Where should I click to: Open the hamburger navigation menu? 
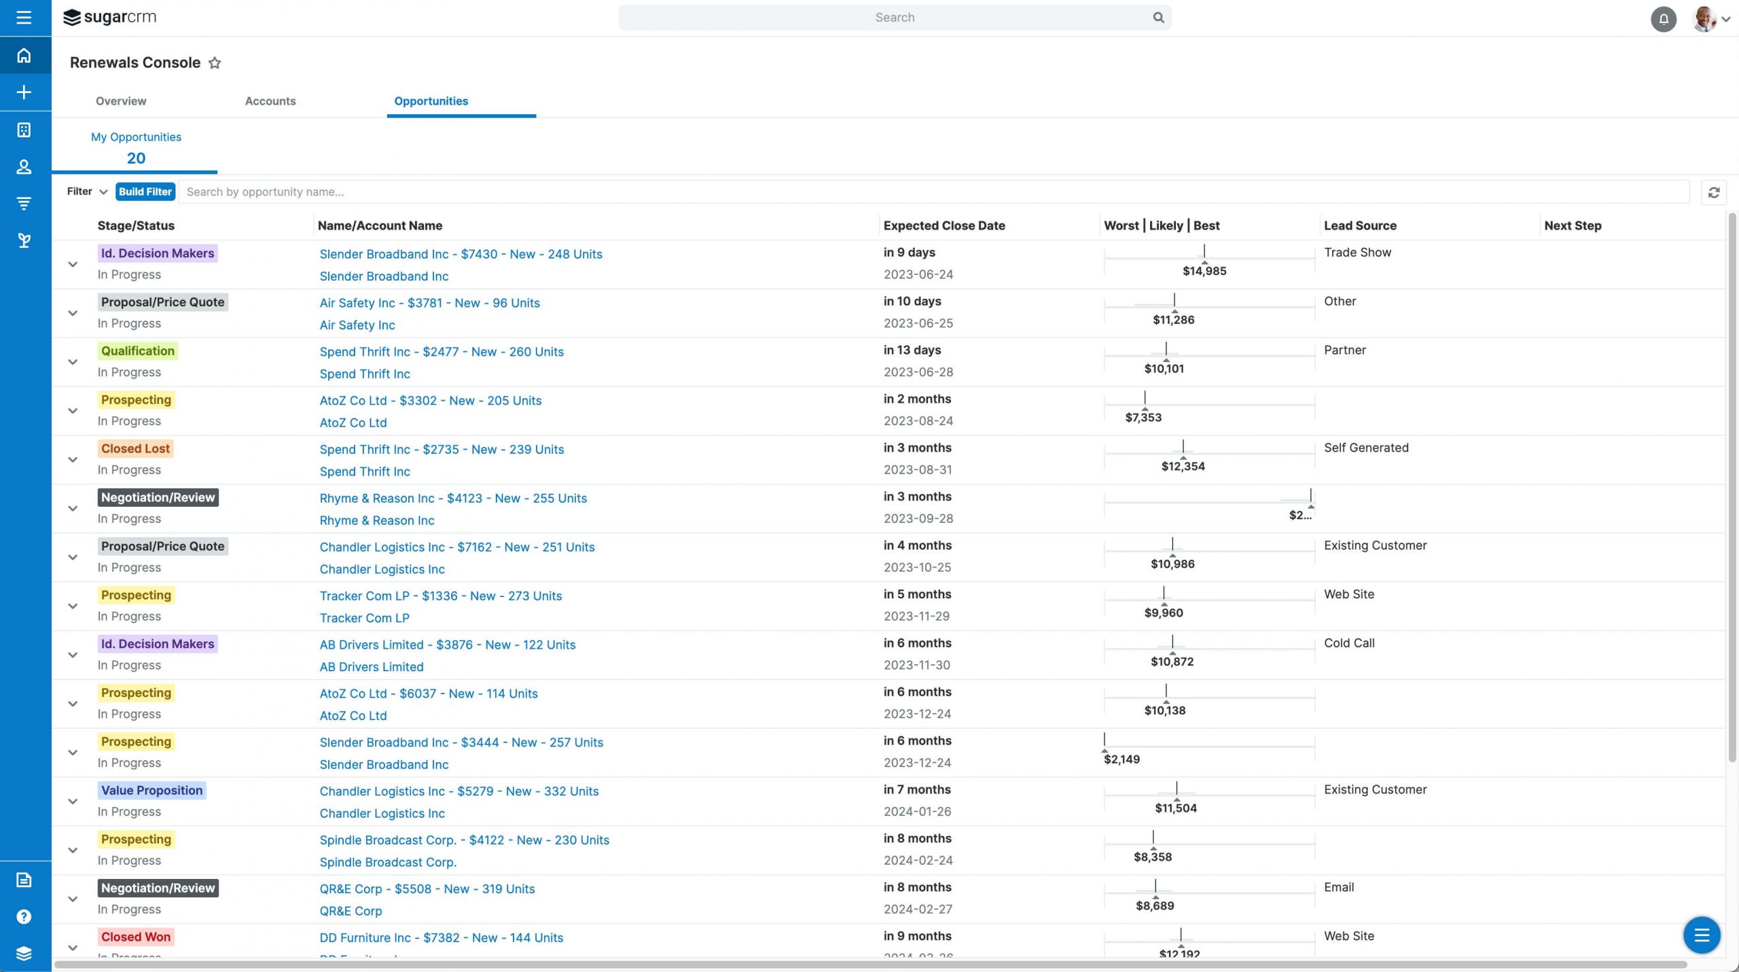pos(24,18)
